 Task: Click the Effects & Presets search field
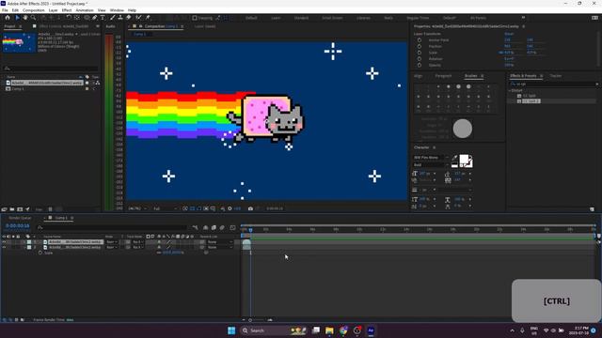pos(553,84)
